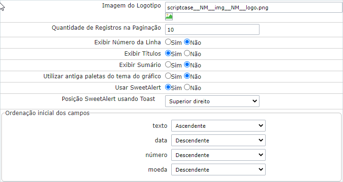Focus the Imagem do Logotipo filename field
Screen dimensions: 343x182
tap(254, 8)
